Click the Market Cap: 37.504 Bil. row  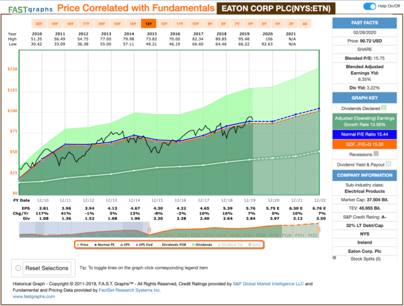click(365, 199)
